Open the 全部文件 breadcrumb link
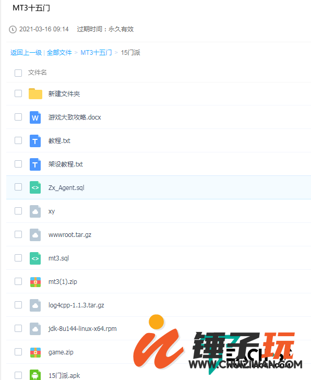 click(x=59, y=53)
